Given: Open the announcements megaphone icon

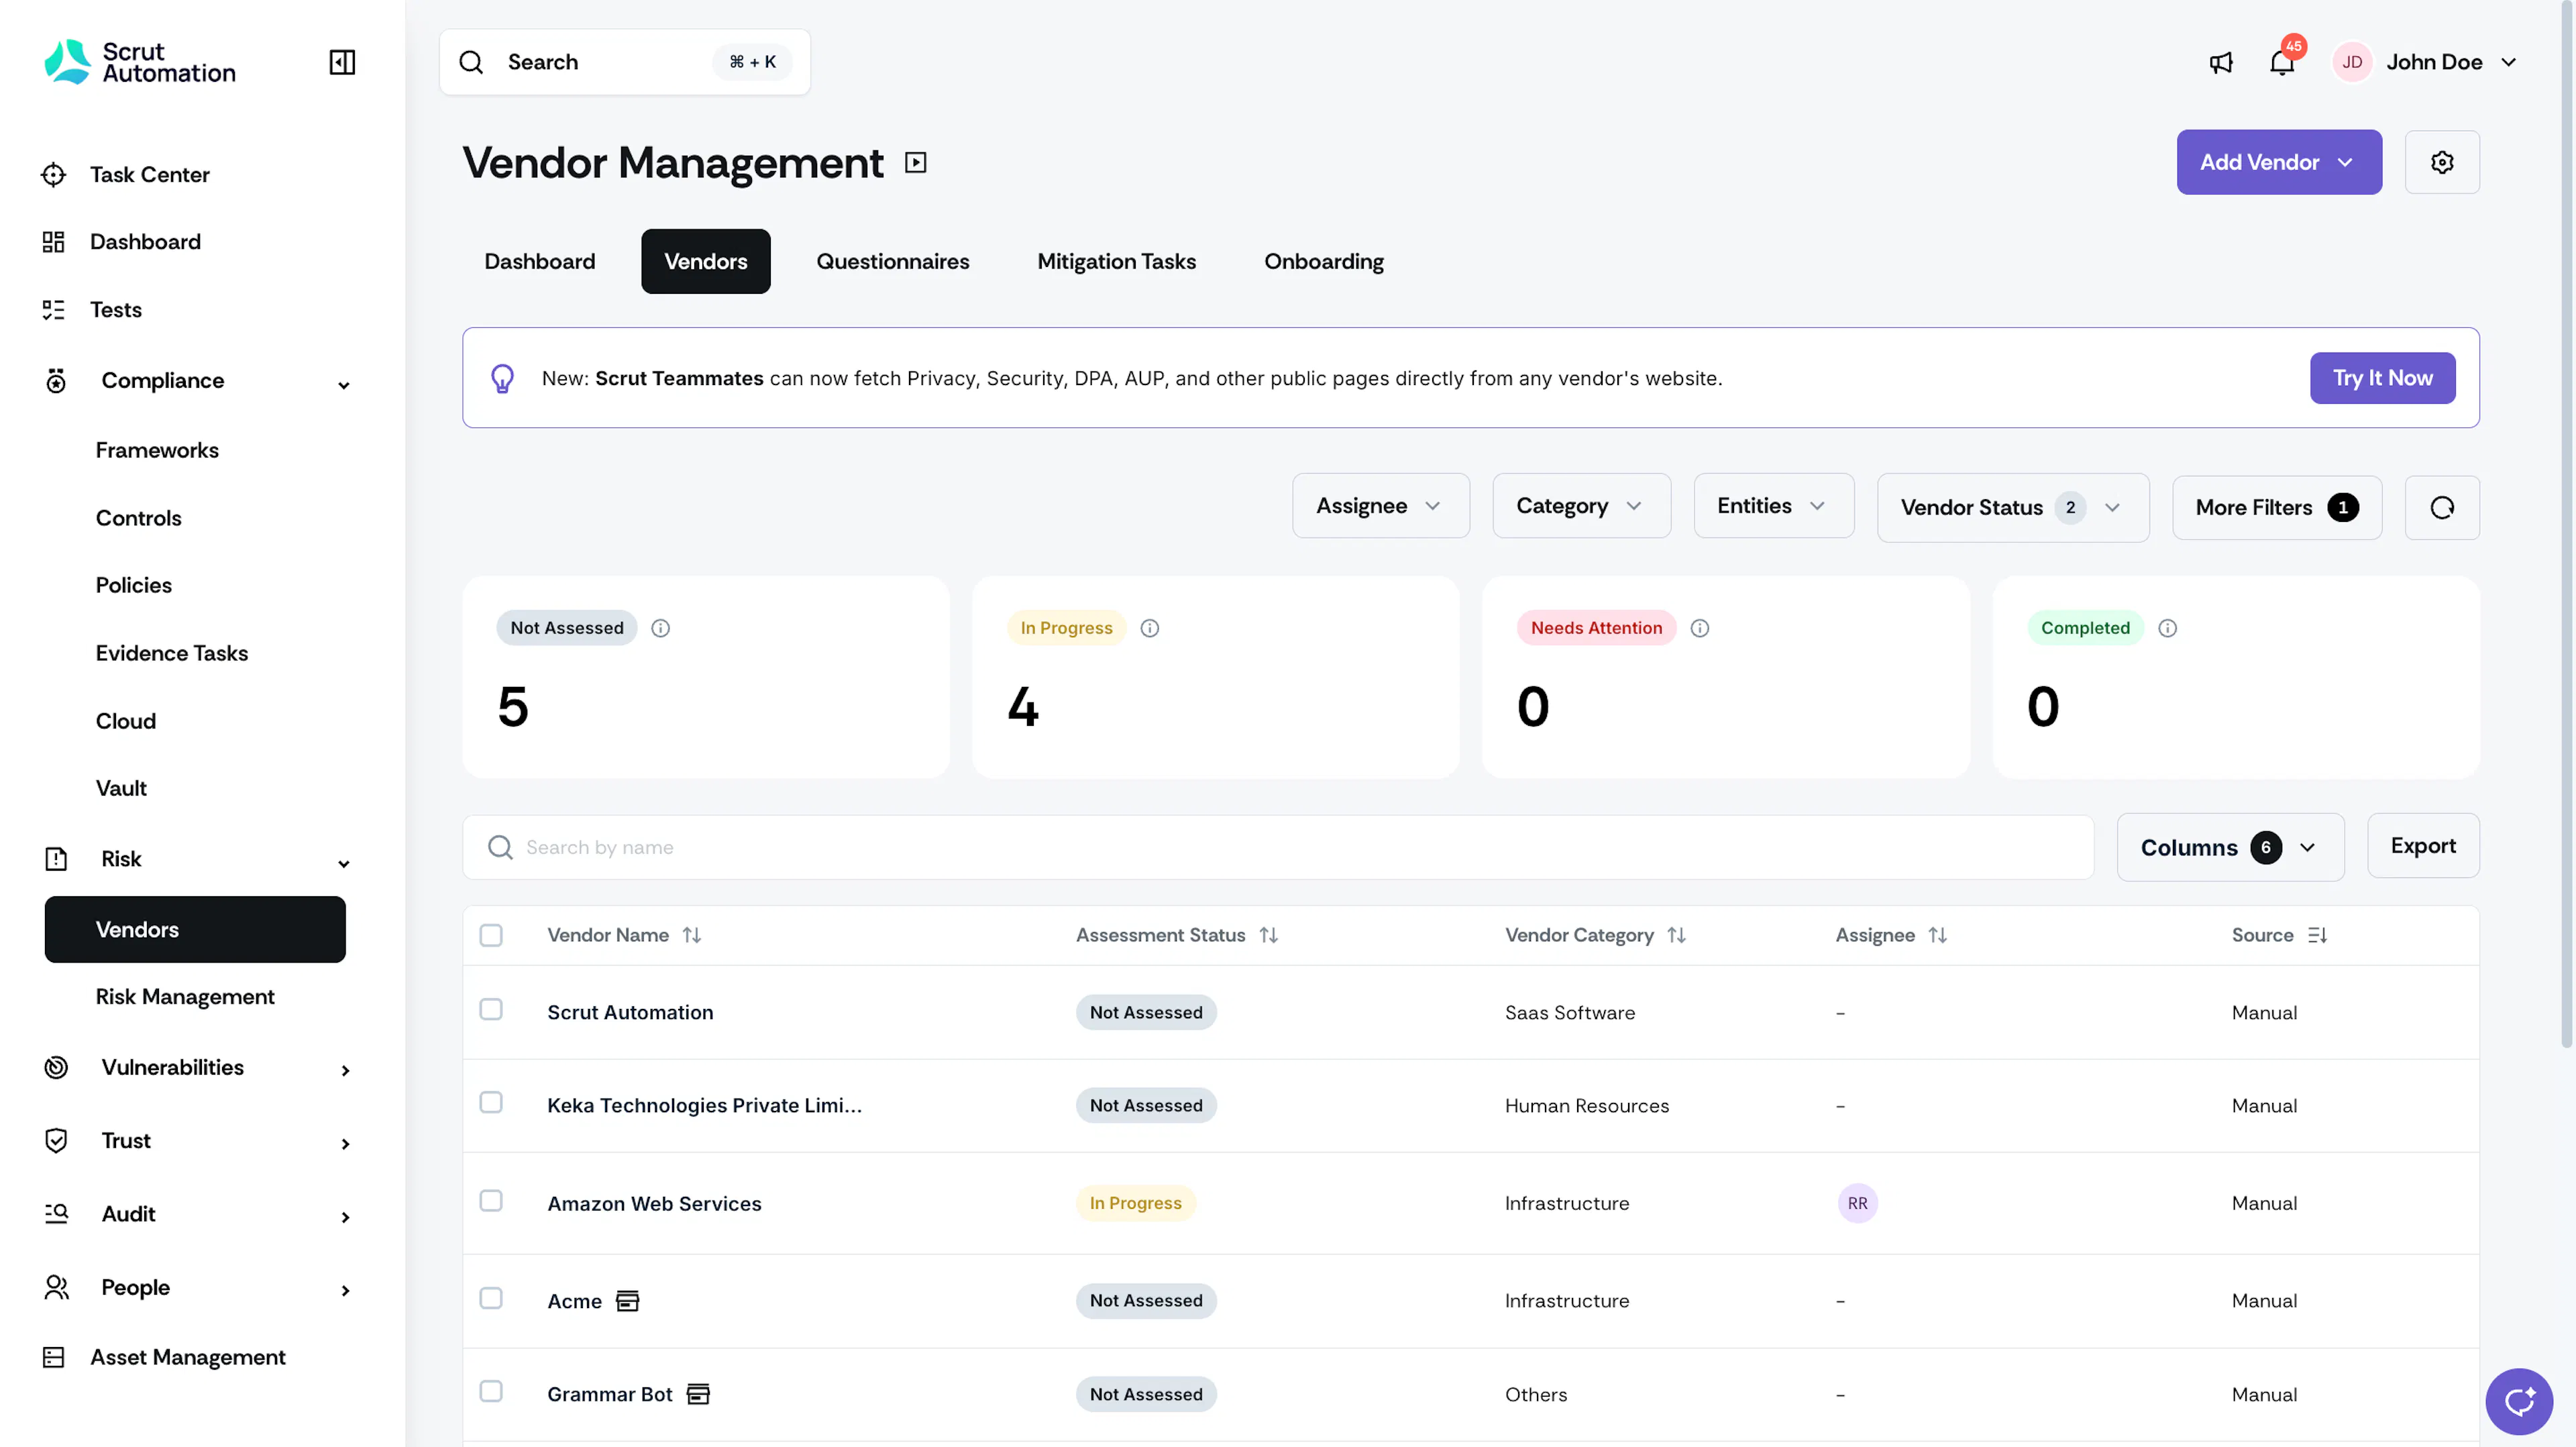Looking at the screenshot, I should pyautogui.click(x=2220, y=62).
